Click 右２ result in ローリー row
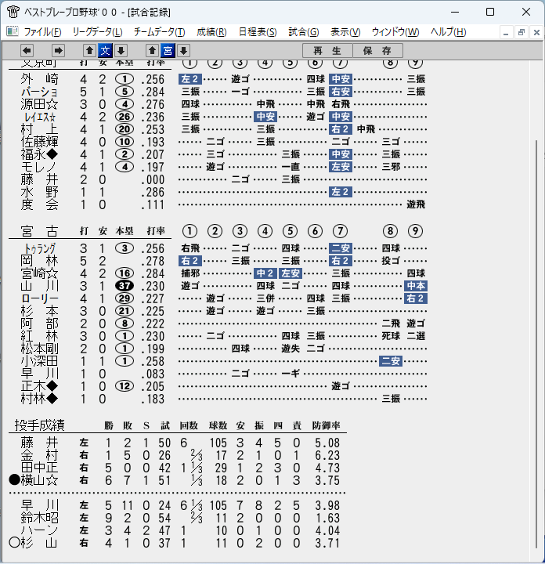This screenshot has width=545, height=564. (416, 298)
